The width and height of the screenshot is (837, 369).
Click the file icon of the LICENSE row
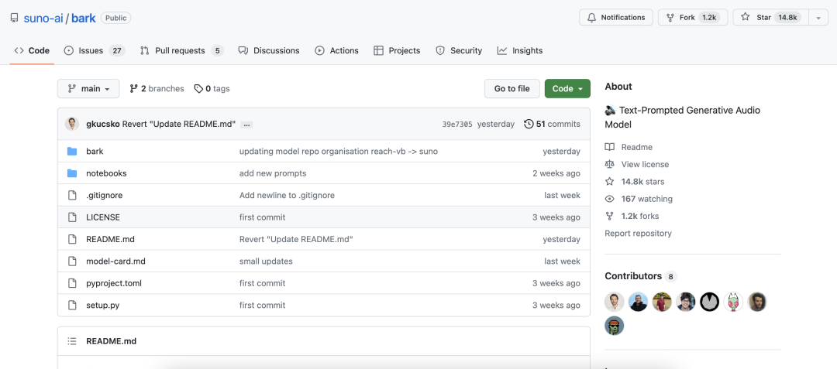(x=72, y=217)
